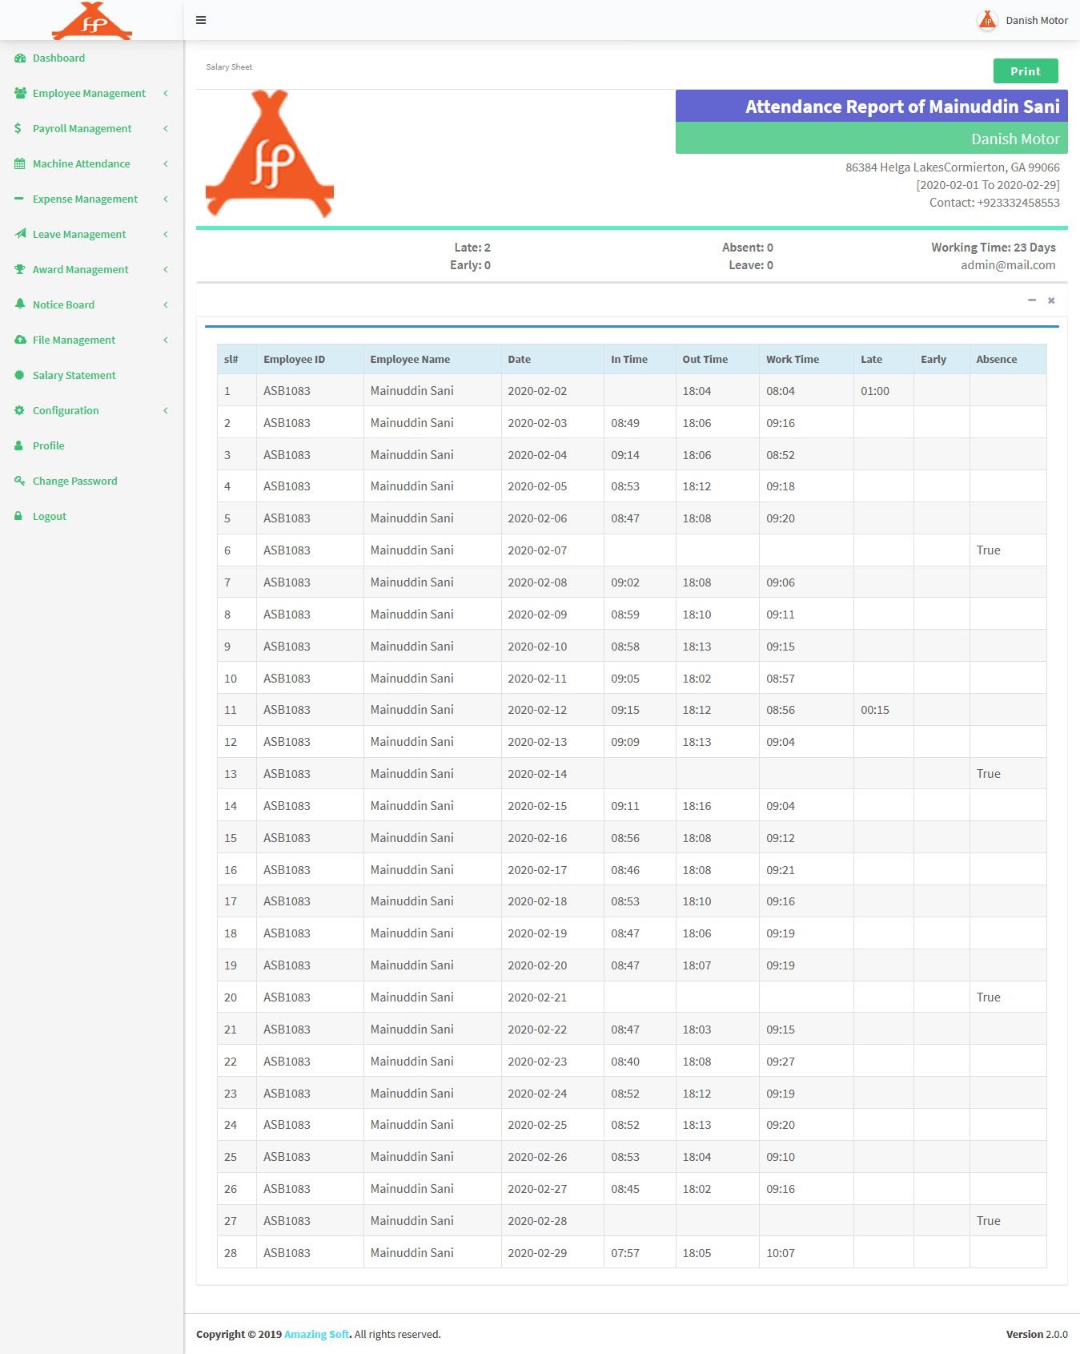Click the Attendance Report of Mainuddin Sani title

tap(902, 107)
